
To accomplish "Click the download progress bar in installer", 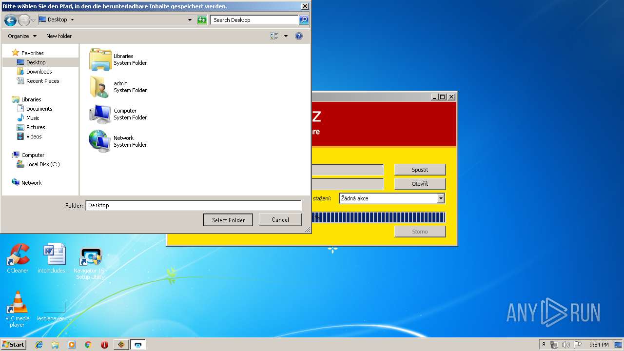I will [378, 217].
